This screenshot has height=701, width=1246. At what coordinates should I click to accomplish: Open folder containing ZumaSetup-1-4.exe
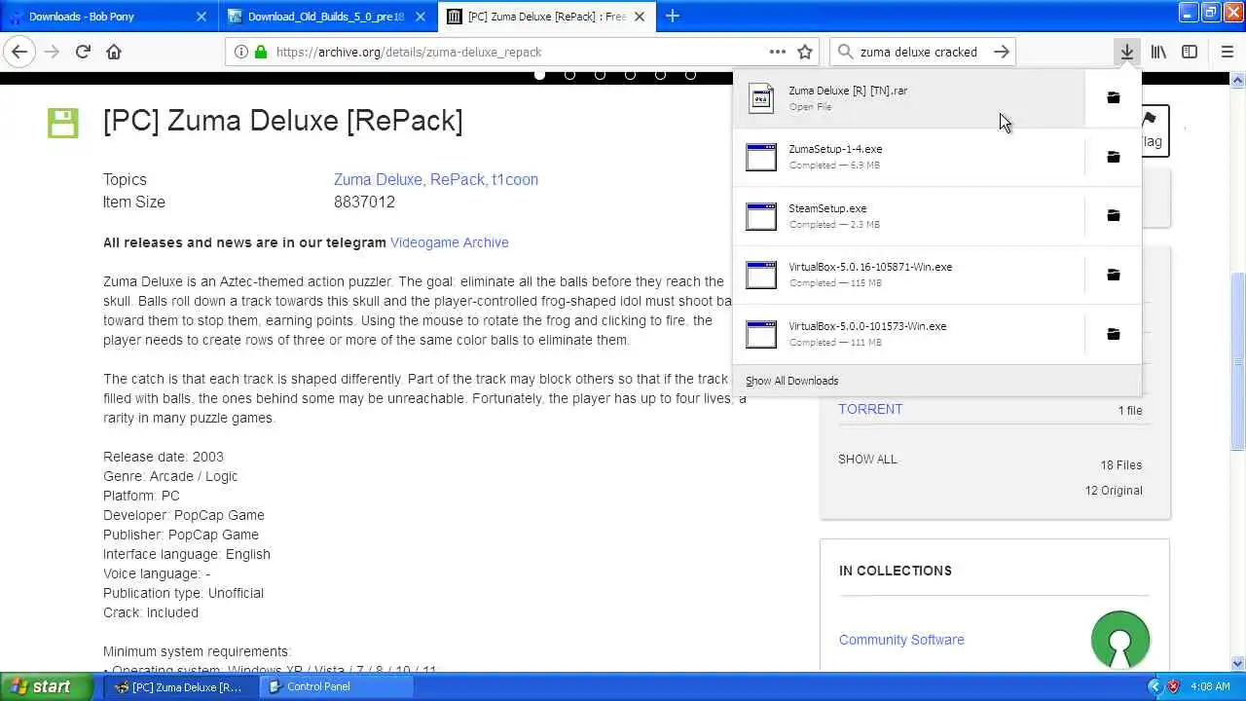point(1113,157)
